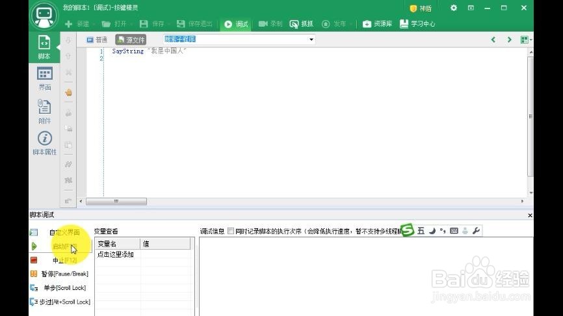Click the 五 wubi mode icon
The image size is (563, 316).
(x=421, y=231)
